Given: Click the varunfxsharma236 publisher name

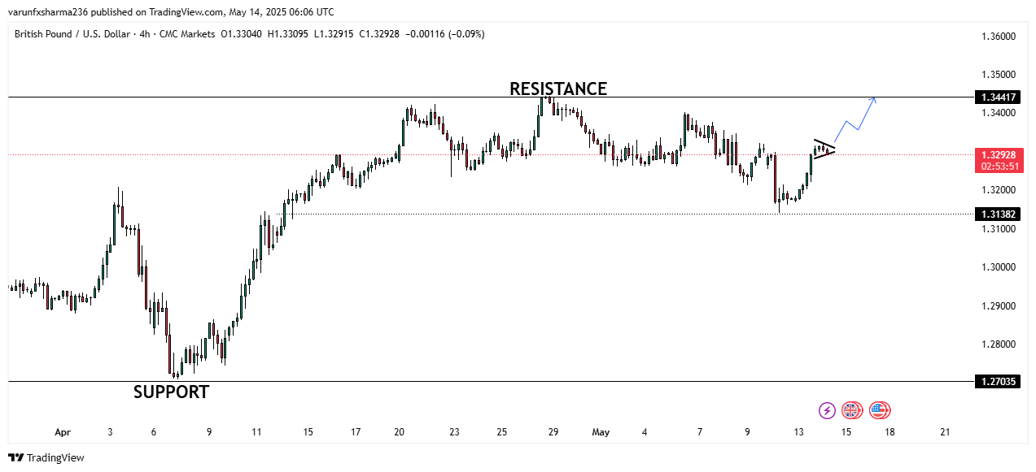Looking at the screenshot, I should tap(48, 12).
